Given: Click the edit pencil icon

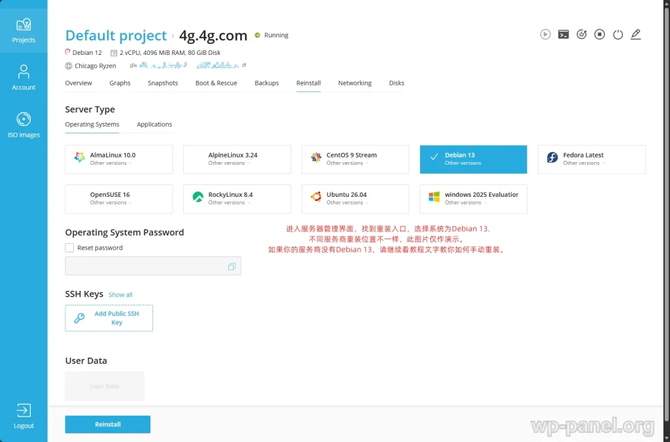Looking at the screenshot, I should click(x=636, y=34).
